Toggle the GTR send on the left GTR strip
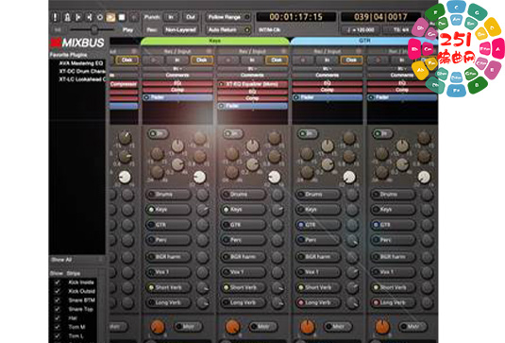The height and width of the screenshot is (343, 505). click(x=317, y=225)
